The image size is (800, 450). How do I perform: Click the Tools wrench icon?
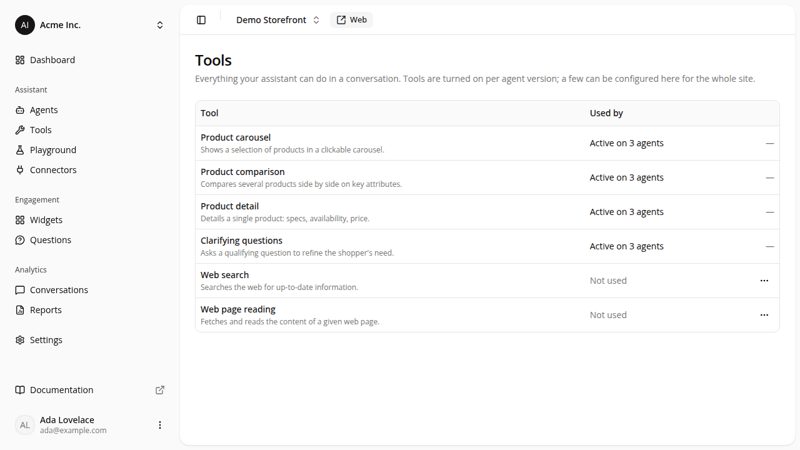click(x=20, y=130)
